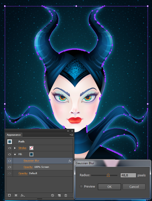The width and height of the screenshot is (152, 201).
Task: Click OK in Gaussian Blur dialog
Action: click(x=109, y=187)
